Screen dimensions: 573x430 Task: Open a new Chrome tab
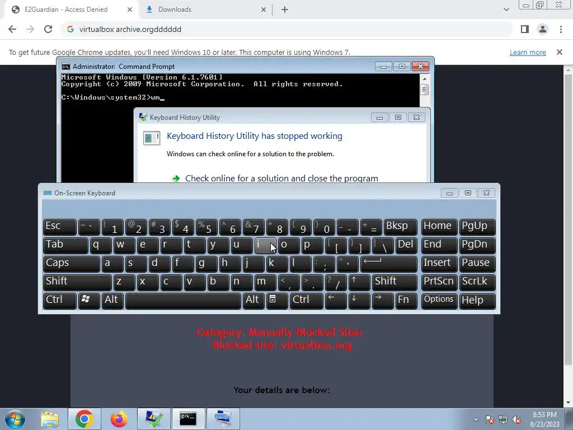[285, 10]
